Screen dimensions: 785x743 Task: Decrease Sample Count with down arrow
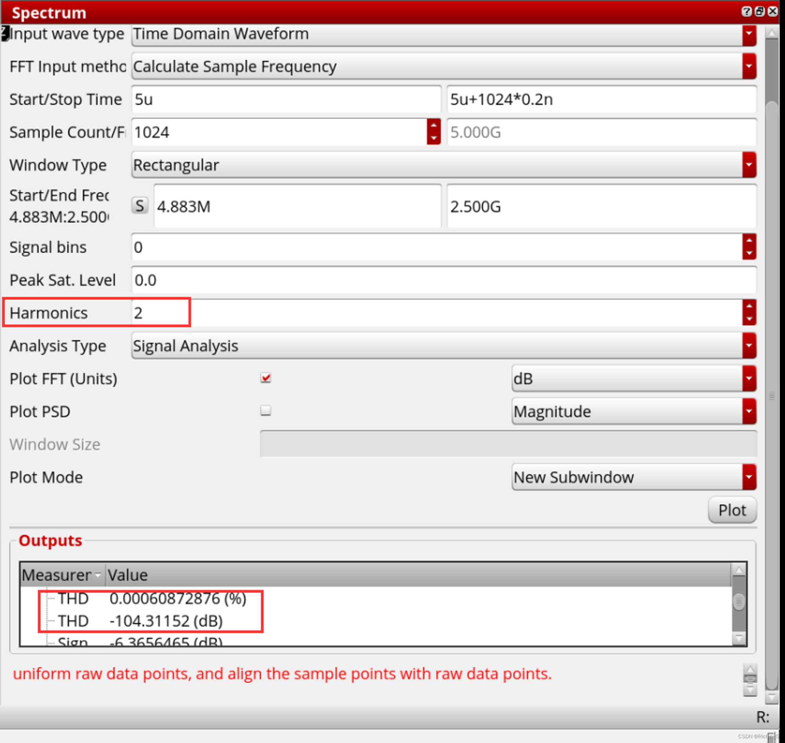tap(433, 138)
